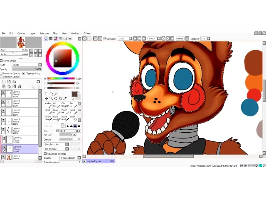Toggle the Selection checkbox in toolbar
Image resolution: width=266 pixels, height=199 pixels.
105,39
